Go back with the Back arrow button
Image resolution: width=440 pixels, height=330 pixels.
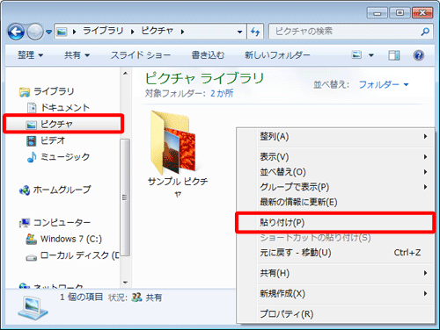[x=16, y=32]
